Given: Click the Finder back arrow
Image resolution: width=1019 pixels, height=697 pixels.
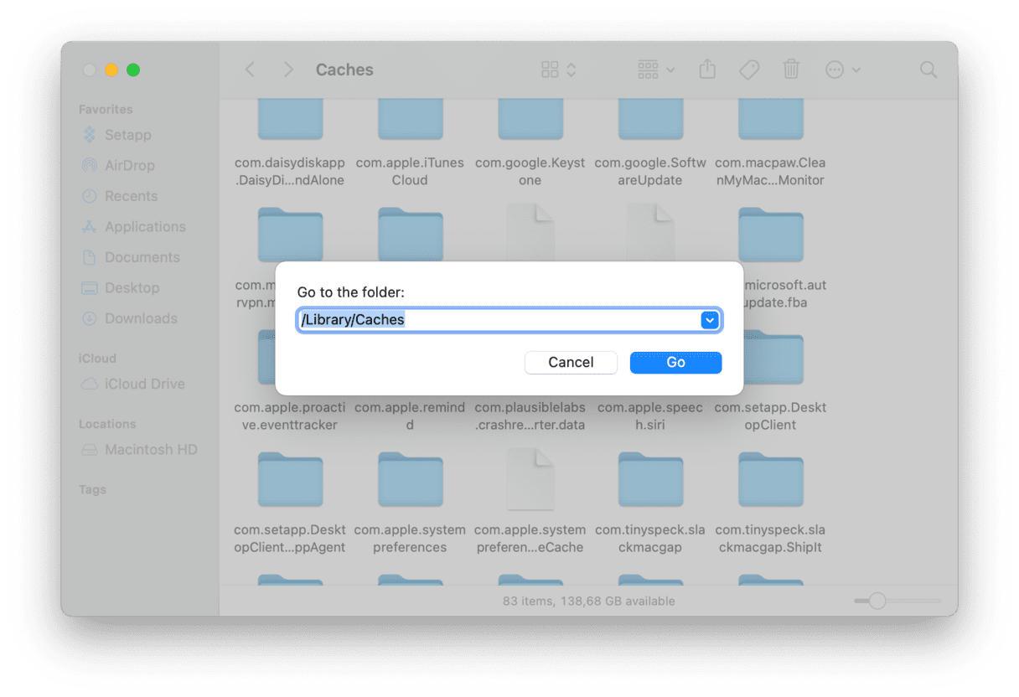Looking at the screenshot, I should coord(250,70).
